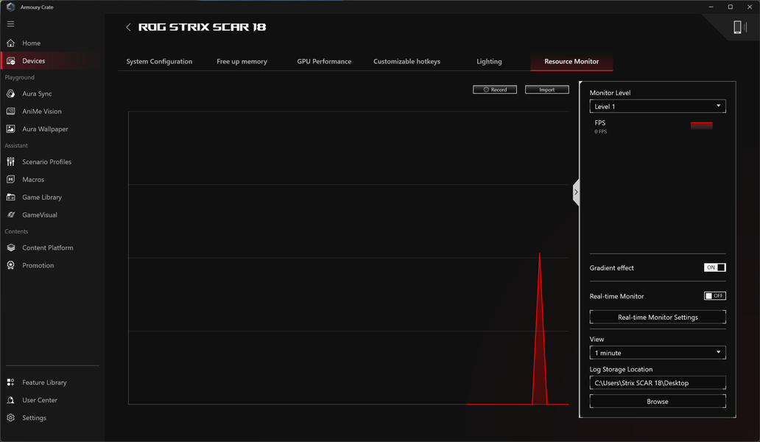Switch to Free up memory tab
The height and width of the screenshot is (442, 760).
coord(242,62)
